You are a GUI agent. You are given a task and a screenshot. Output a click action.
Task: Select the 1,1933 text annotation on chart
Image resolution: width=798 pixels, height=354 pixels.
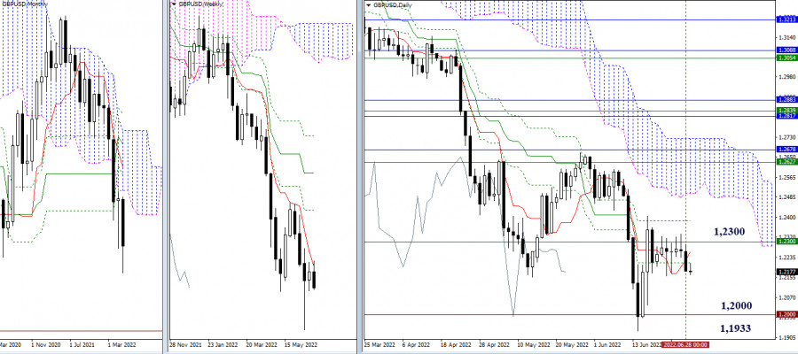(x=737, y=328)
